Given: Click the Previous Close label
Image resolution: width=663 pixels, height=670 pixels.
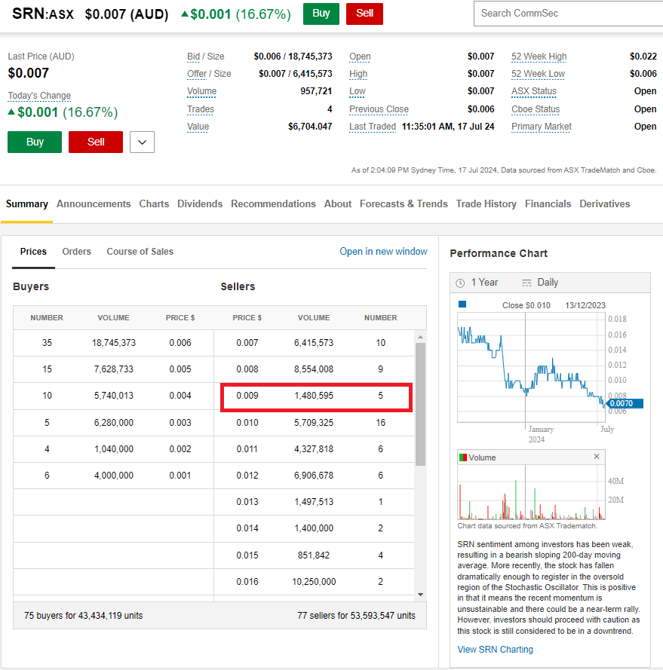Looking at the screenshot, I should (379, 109).
